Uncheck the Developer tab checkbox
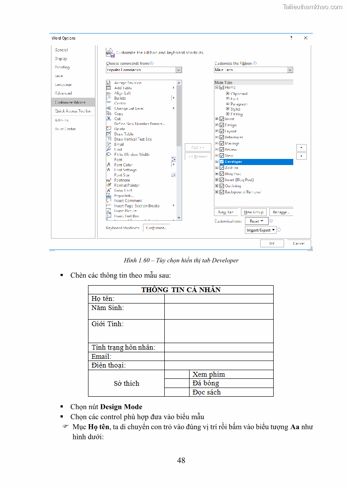The height and width of the screenshot is (489, 346). 222,162
